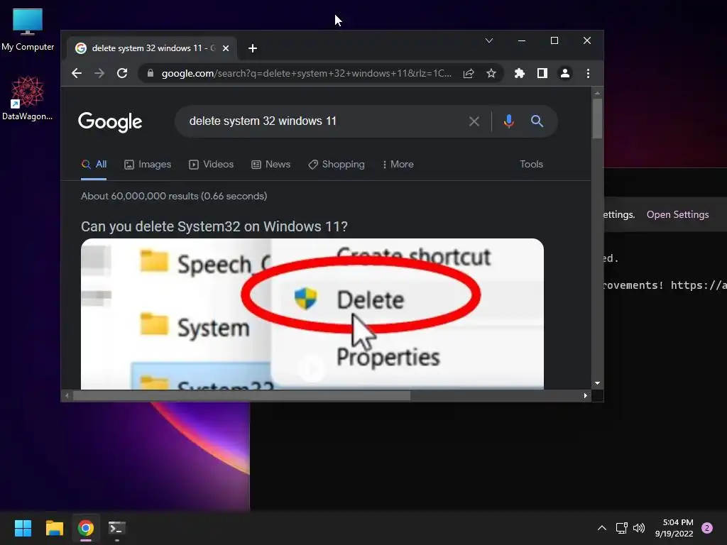Open the Delete video thumbnail
This screenshot has width=727, height=545.
tap(312, 314)
